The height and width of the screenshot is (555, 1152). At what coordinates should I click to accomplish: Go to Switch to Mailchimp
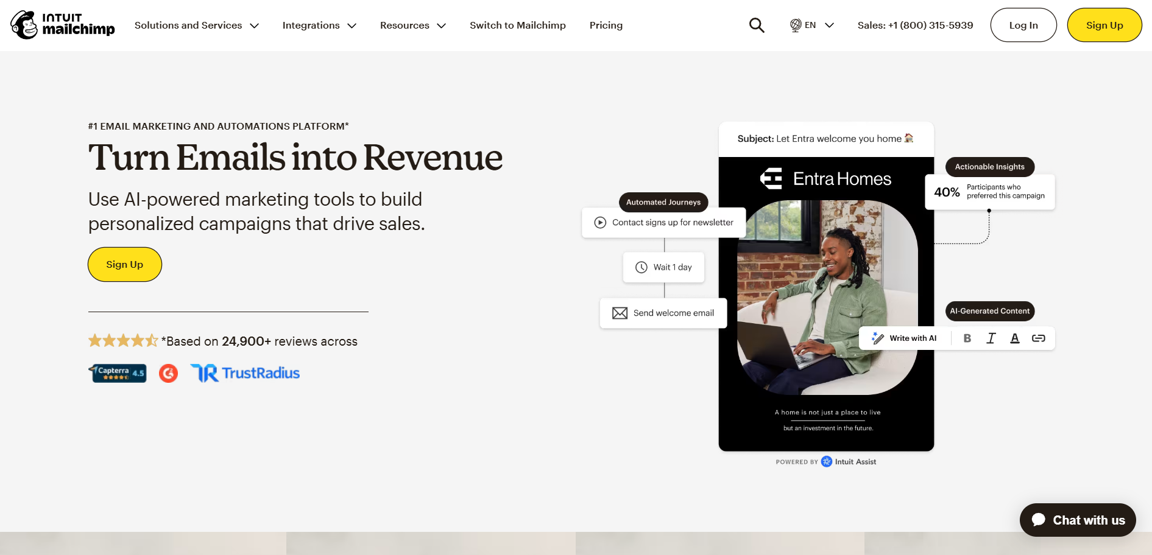click(x=518, y=25)
